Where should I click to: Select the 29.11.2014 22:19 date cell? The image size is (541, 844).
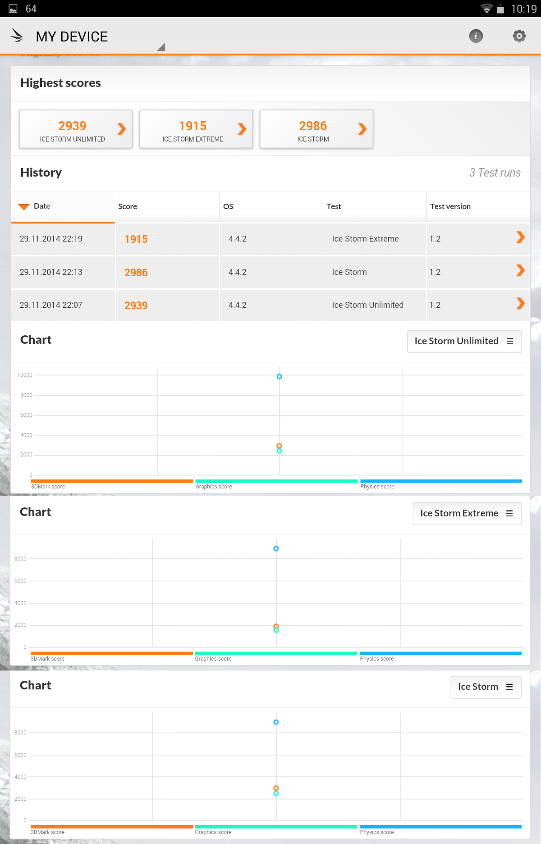(x=63, y=239)
